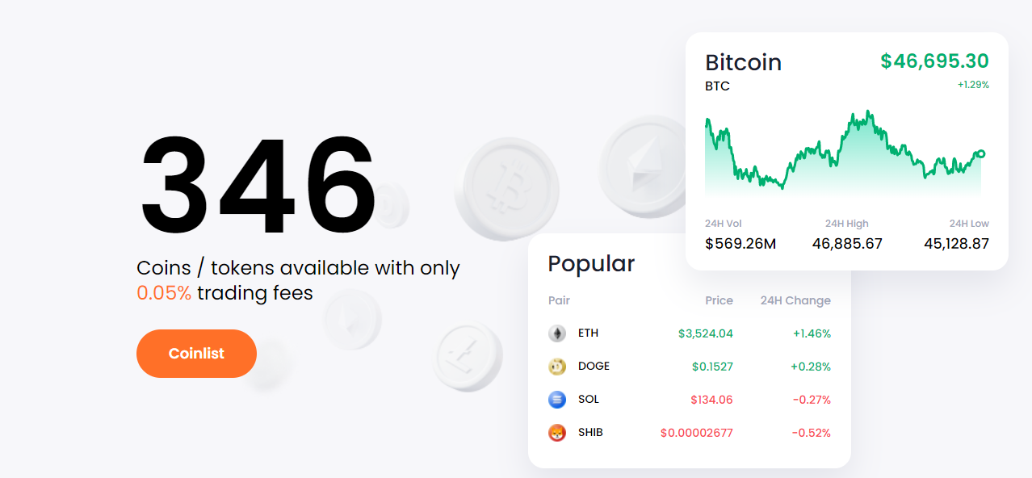Click the Dogecoin icon in Popular list
The image size is (1032, 478).
(557, 367)
